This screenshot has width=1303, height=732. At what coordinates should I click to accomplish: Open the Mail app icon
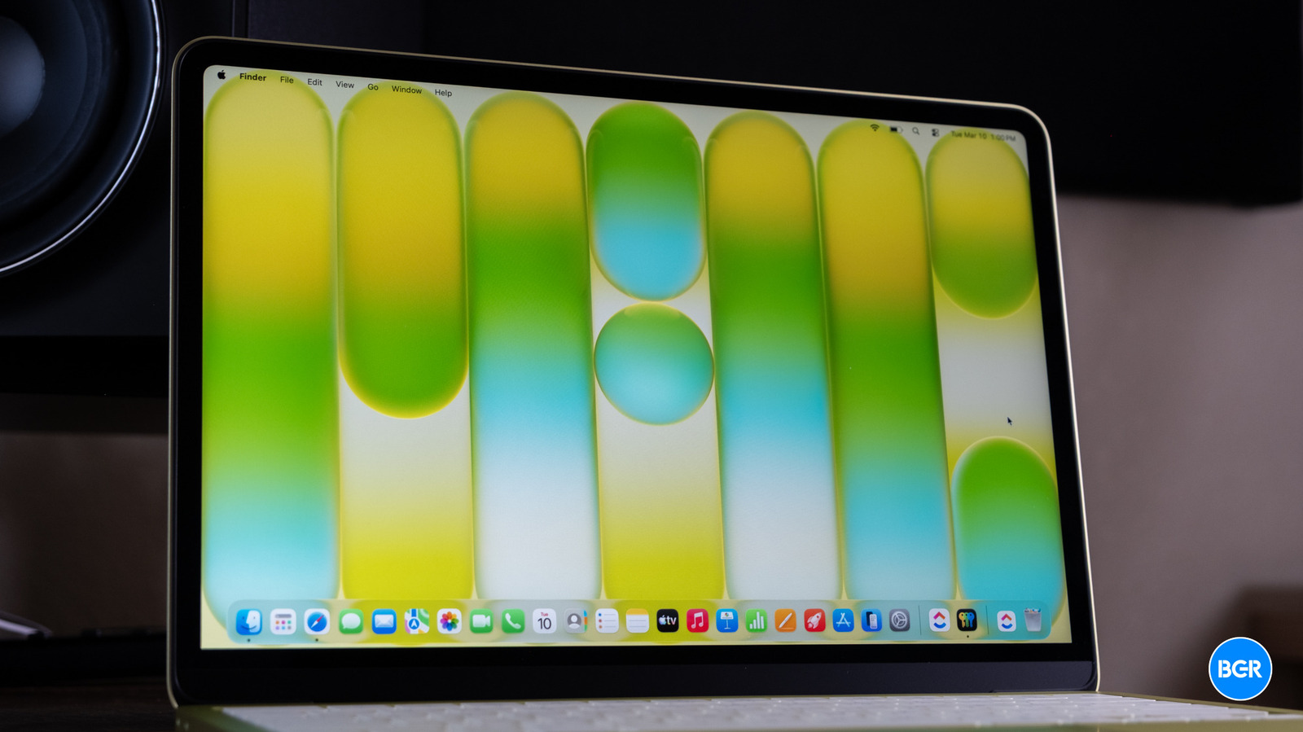coord(384,622)
